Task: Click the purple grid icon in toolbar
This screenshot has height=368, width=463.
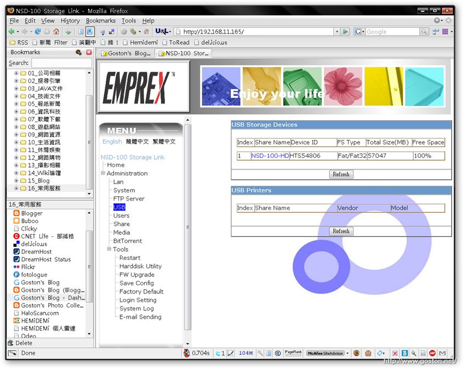Action: coord(445,31)
